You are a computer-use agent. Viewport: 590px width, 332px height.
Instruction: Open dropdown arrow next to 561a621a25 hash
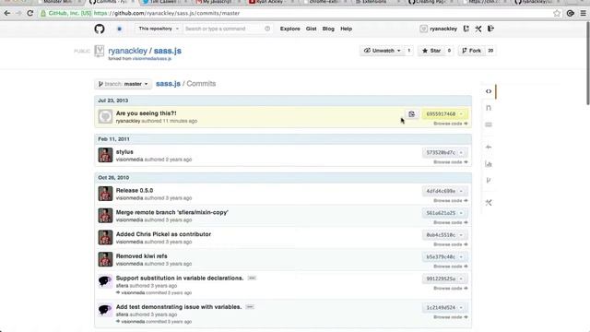coord(461,213)
